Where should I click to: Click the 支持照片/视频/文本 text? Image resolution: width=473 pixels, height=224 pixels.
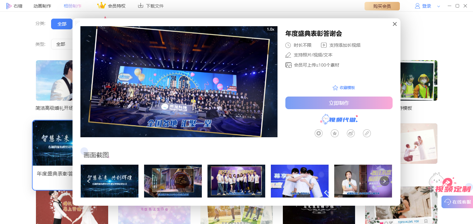(313, 55)
